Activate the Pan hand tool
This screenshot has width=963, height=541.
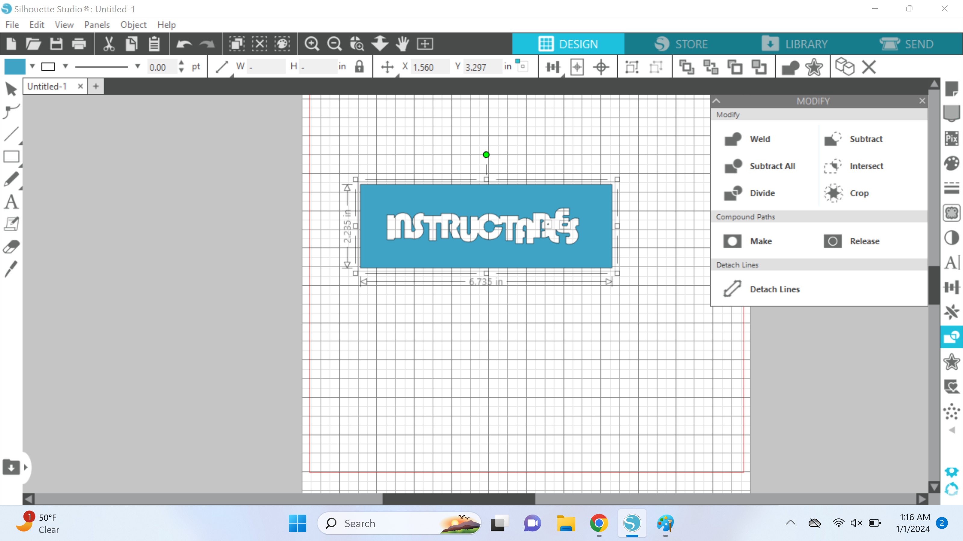click(x=403, y=44)
